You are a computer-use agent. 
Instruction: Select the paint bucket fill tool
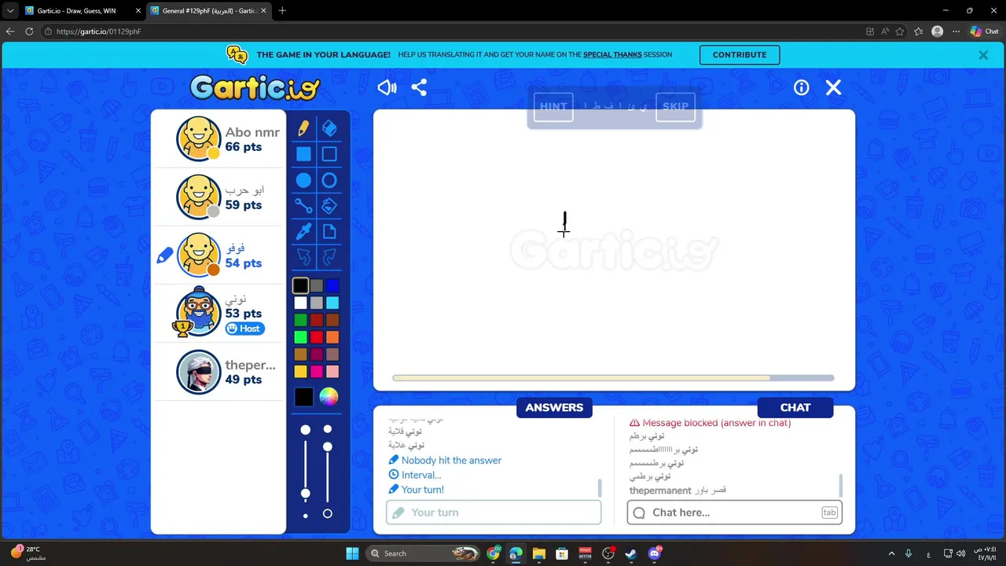coord(329,206)
